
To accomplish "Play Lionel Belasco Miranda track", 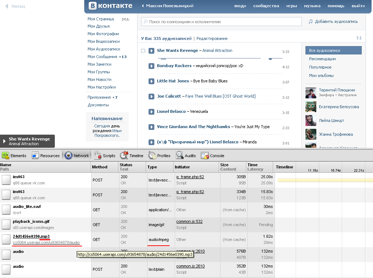I will coord(151,142).
